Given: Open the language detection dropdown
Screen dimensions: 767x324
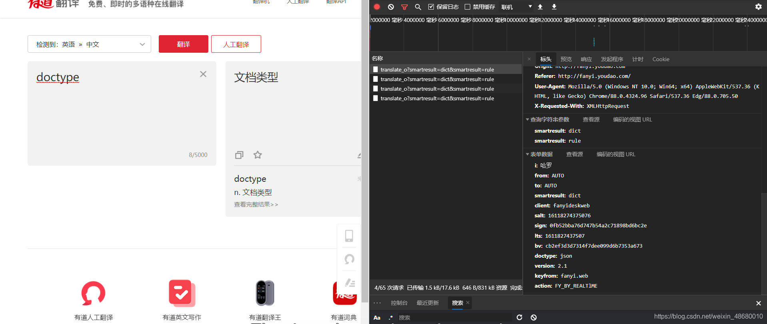Looking at the screenshot, I should pyautogui.click(x=89, y=44).
